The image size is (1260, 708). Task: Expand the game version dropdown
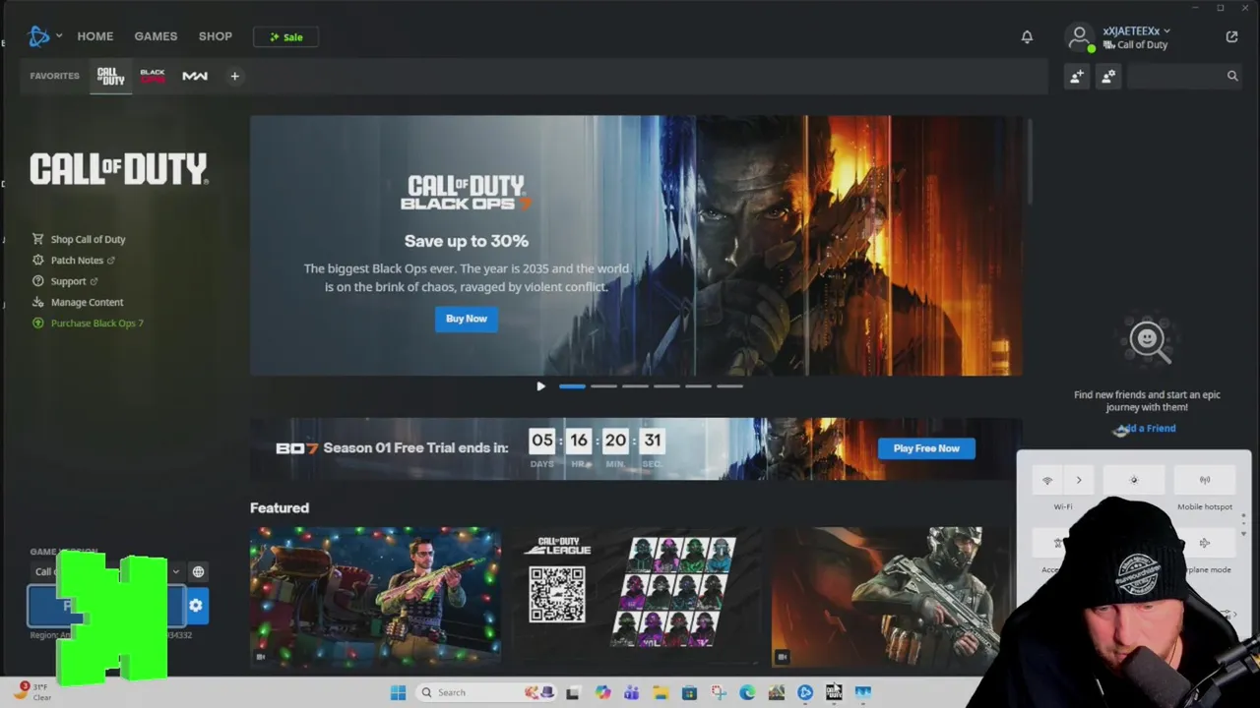click(x=175, y=571)
